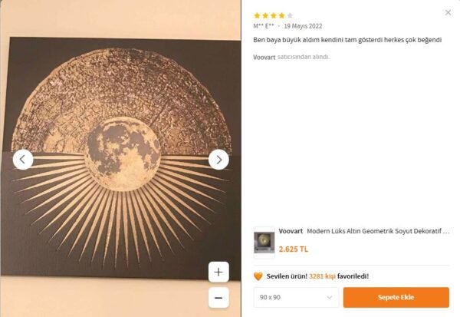
Task: Click the review date 19 Mayıs 2022
Action: (303, 26)
